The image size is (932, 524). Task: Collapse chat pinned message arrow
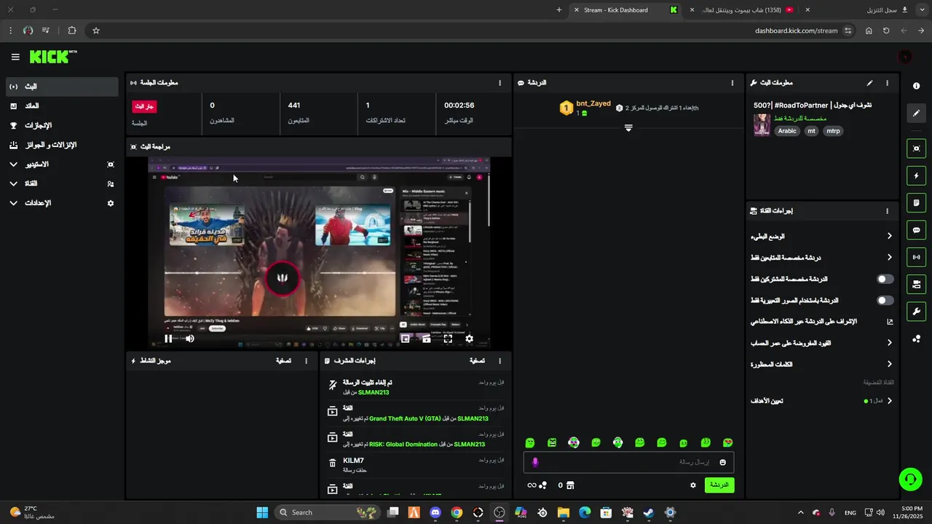(628, 127)
